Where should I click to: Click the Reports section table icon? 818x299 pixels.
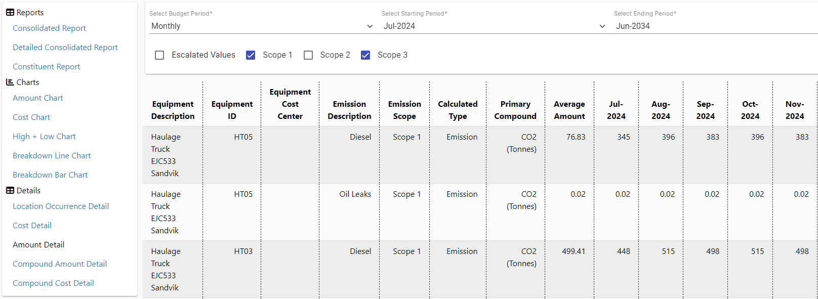click(x=10, y=13)
